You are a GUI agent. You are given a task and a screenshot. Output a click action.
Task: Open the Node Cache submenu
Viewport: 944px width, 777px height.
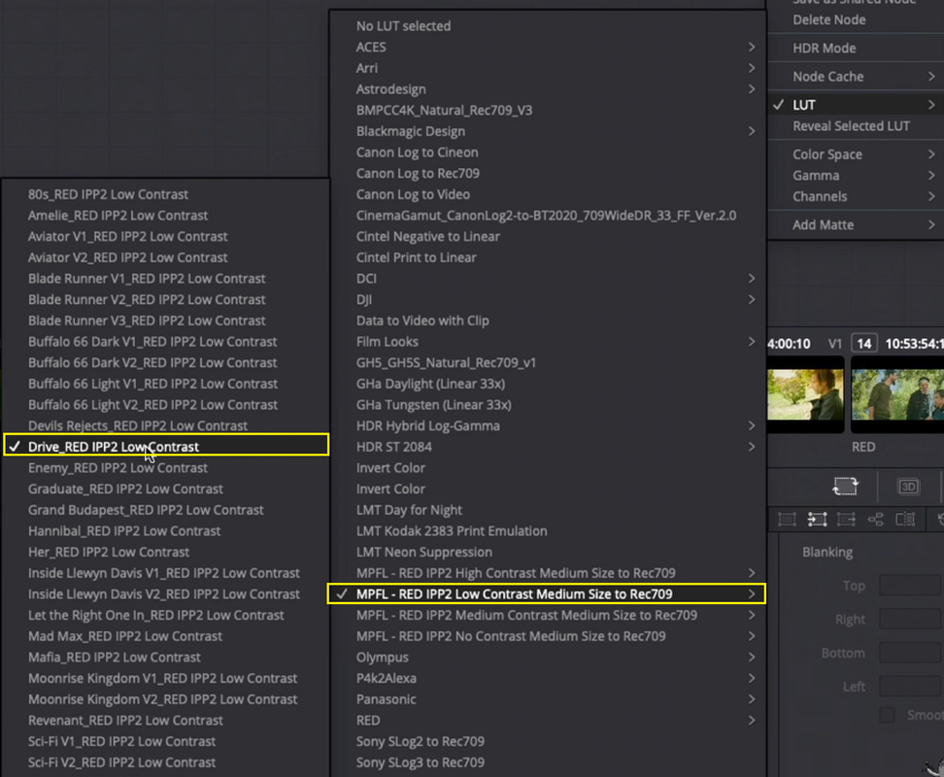click(x=856, y=77)
